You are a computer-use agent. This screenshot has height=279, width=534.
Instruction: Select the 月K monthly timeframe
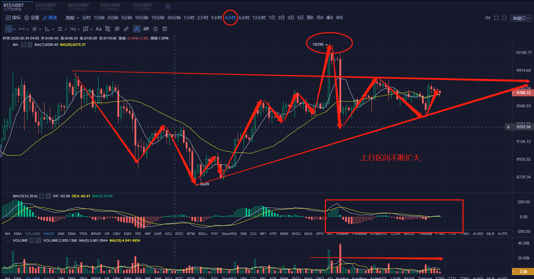(320, 18)
